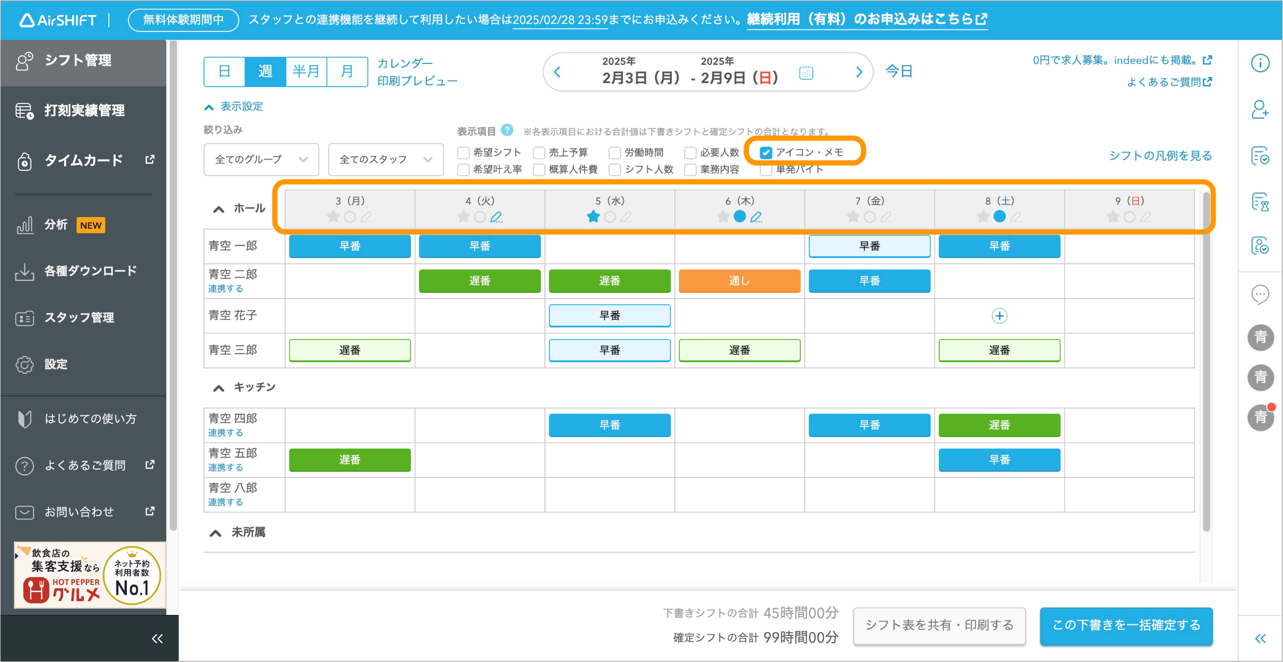This screenshot has height=662, width=1283.
Task: Click the AirSHIFT logo
Action: tap(57, 20)
